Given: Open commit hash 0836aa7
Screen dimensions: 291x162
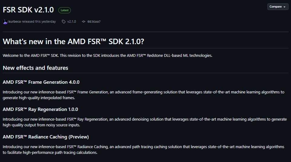Looking at the screenshot, I should (x=94, y=22).
